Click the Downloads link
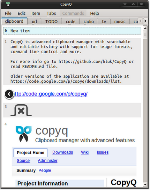 [62, 152]
